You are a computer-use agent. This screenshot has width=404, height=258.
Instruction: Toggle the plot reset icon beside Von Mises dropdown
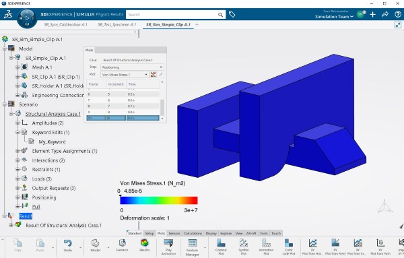click(154, 75)
